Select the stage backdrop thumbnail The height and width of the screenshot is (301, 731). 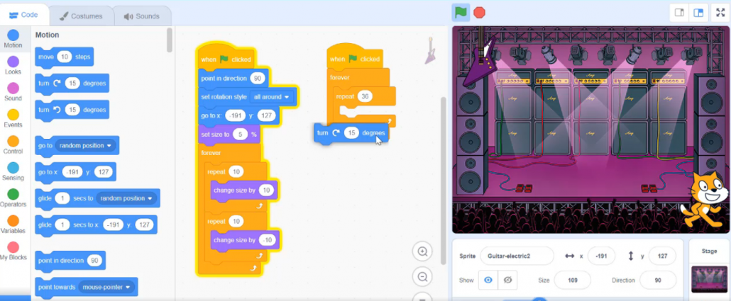[709, 278]
